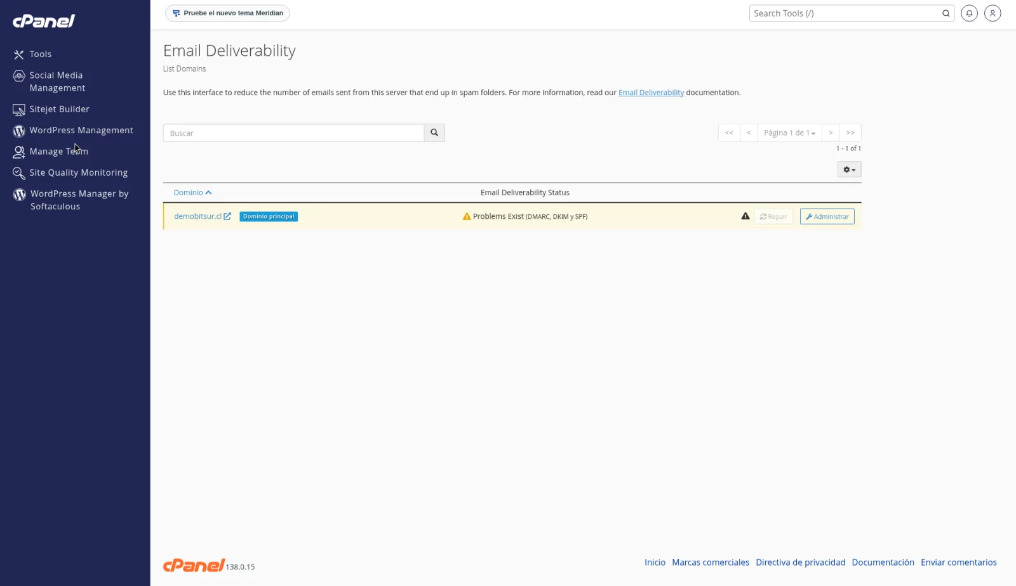Click the Dominio principal badge
This screenshot has height=586, width=1016.
point(269,217)
